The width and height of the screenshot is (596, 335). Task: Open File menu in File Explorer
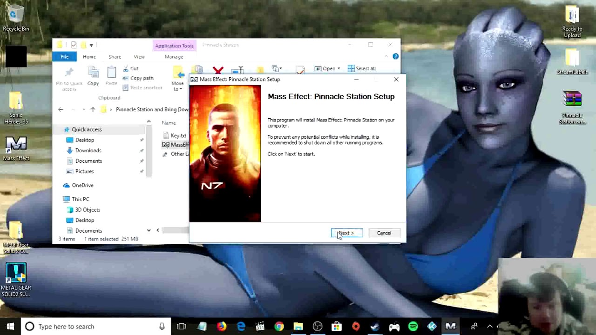click(65, 57)
